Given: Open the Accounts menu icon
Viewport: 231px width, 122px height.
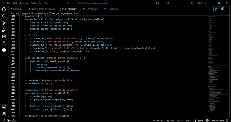Looking at the screenshot, I should pyautogui.click(x=4, y=107).
